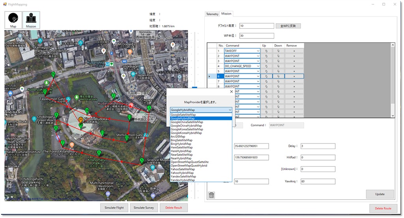Click the orange H home marker
The image size is (404, 218).
click(80, 120)
